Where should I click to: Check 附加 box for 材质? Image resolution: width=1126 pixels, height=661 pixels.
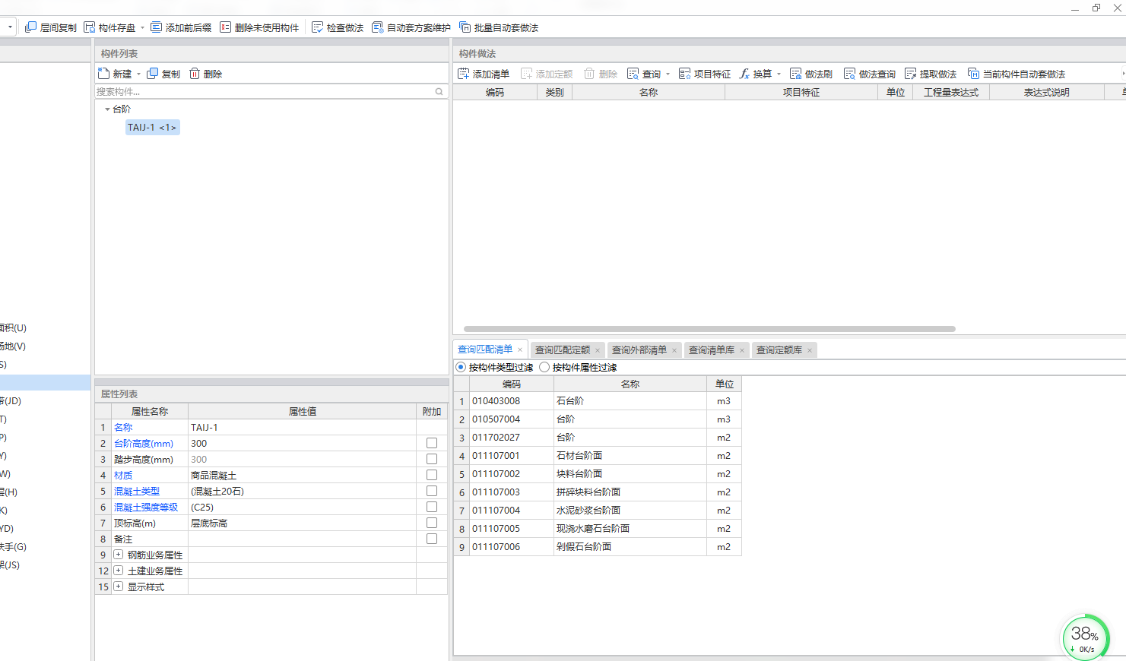click(432, 475)
